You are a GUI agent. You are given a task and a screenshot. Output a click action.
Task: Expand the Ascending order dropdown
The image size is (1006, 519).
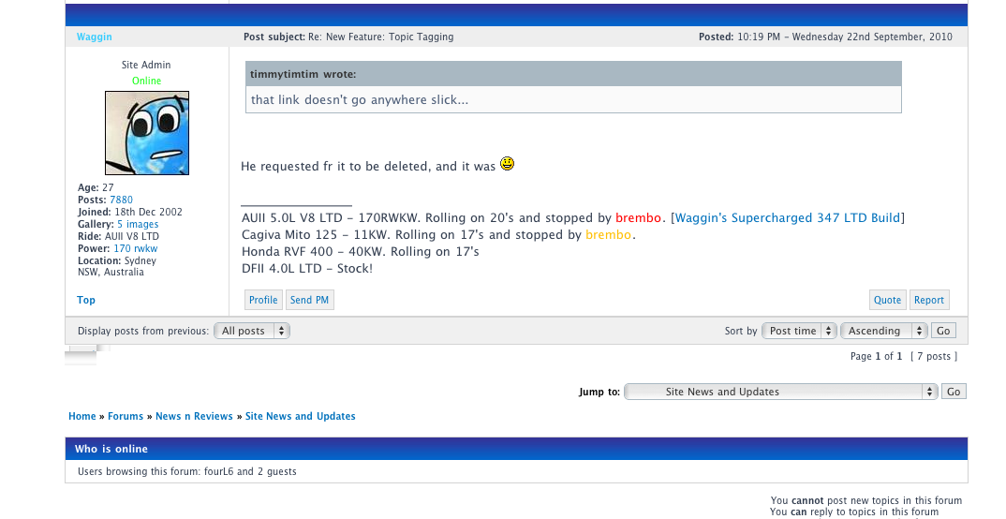tap(883, 331)
